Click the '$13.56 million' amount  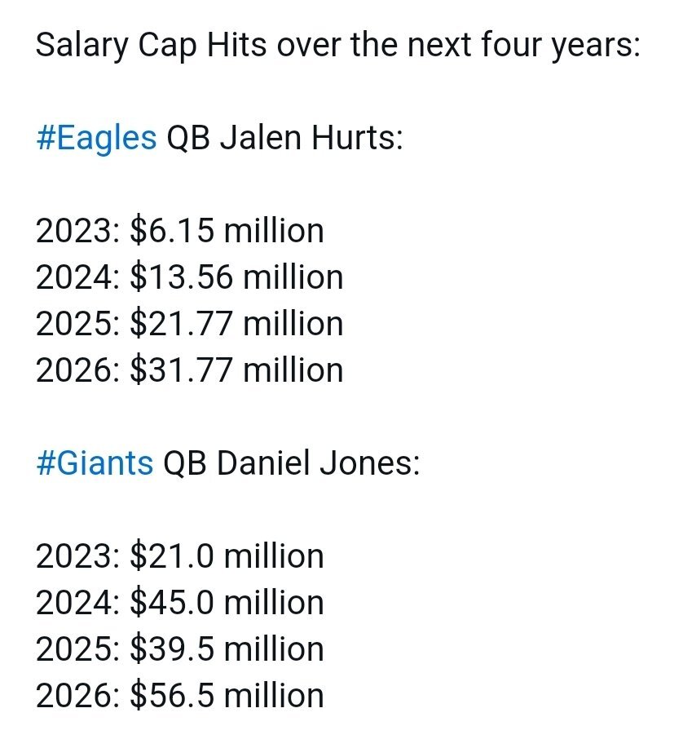point(236,277)
